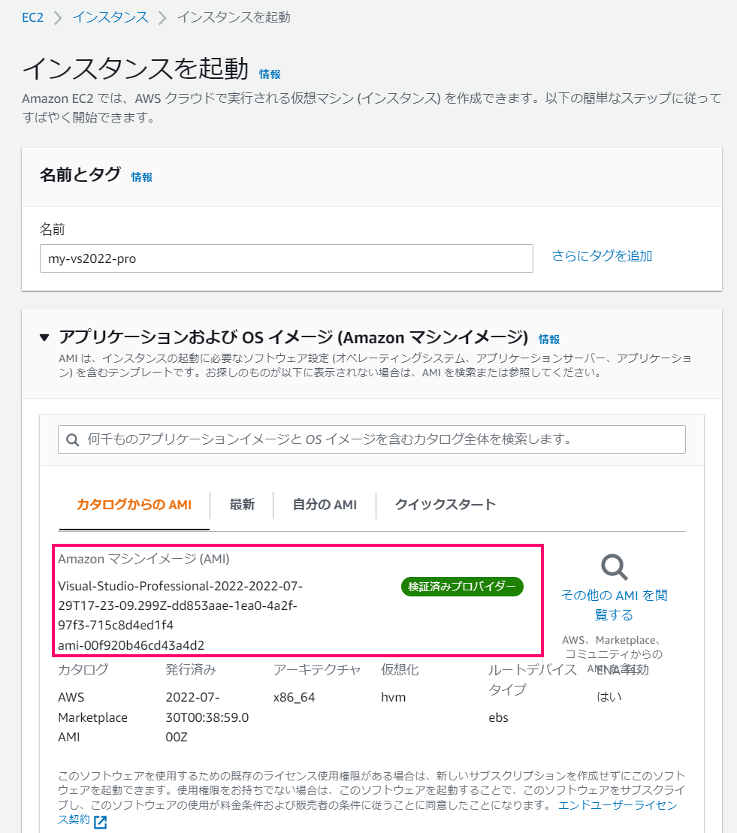Click the external link icon after ライセンス契約
Viewport: 737px width, 833px height.
[101, 822]
